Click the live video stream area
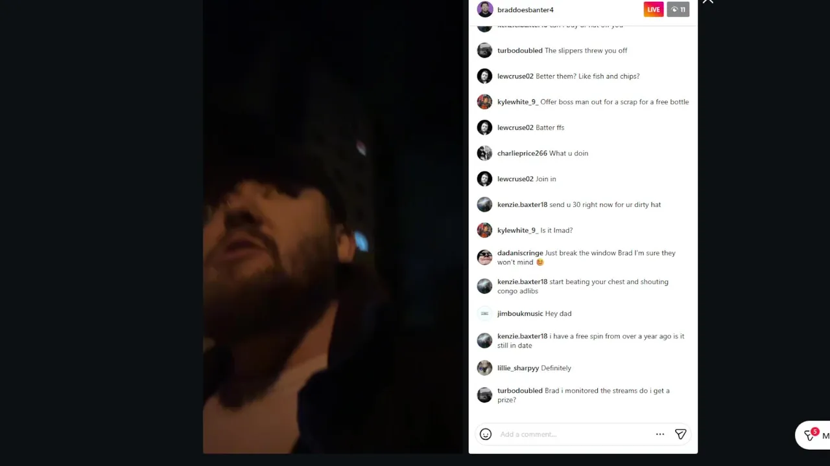Screen dimensions: 830x466 pyautogui.click(x=335, y=227)
